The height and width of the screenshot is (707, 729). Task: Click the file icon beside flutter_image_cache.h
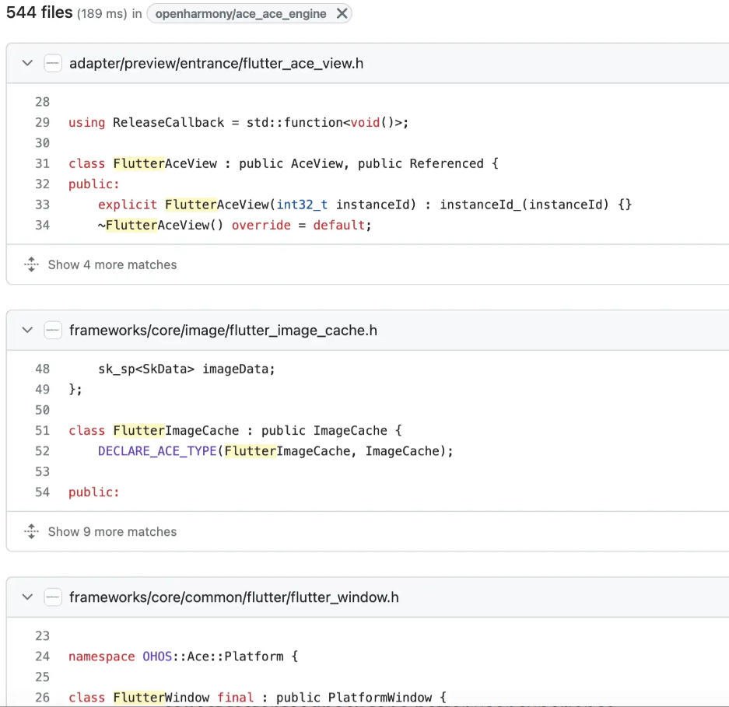[53, 331]
